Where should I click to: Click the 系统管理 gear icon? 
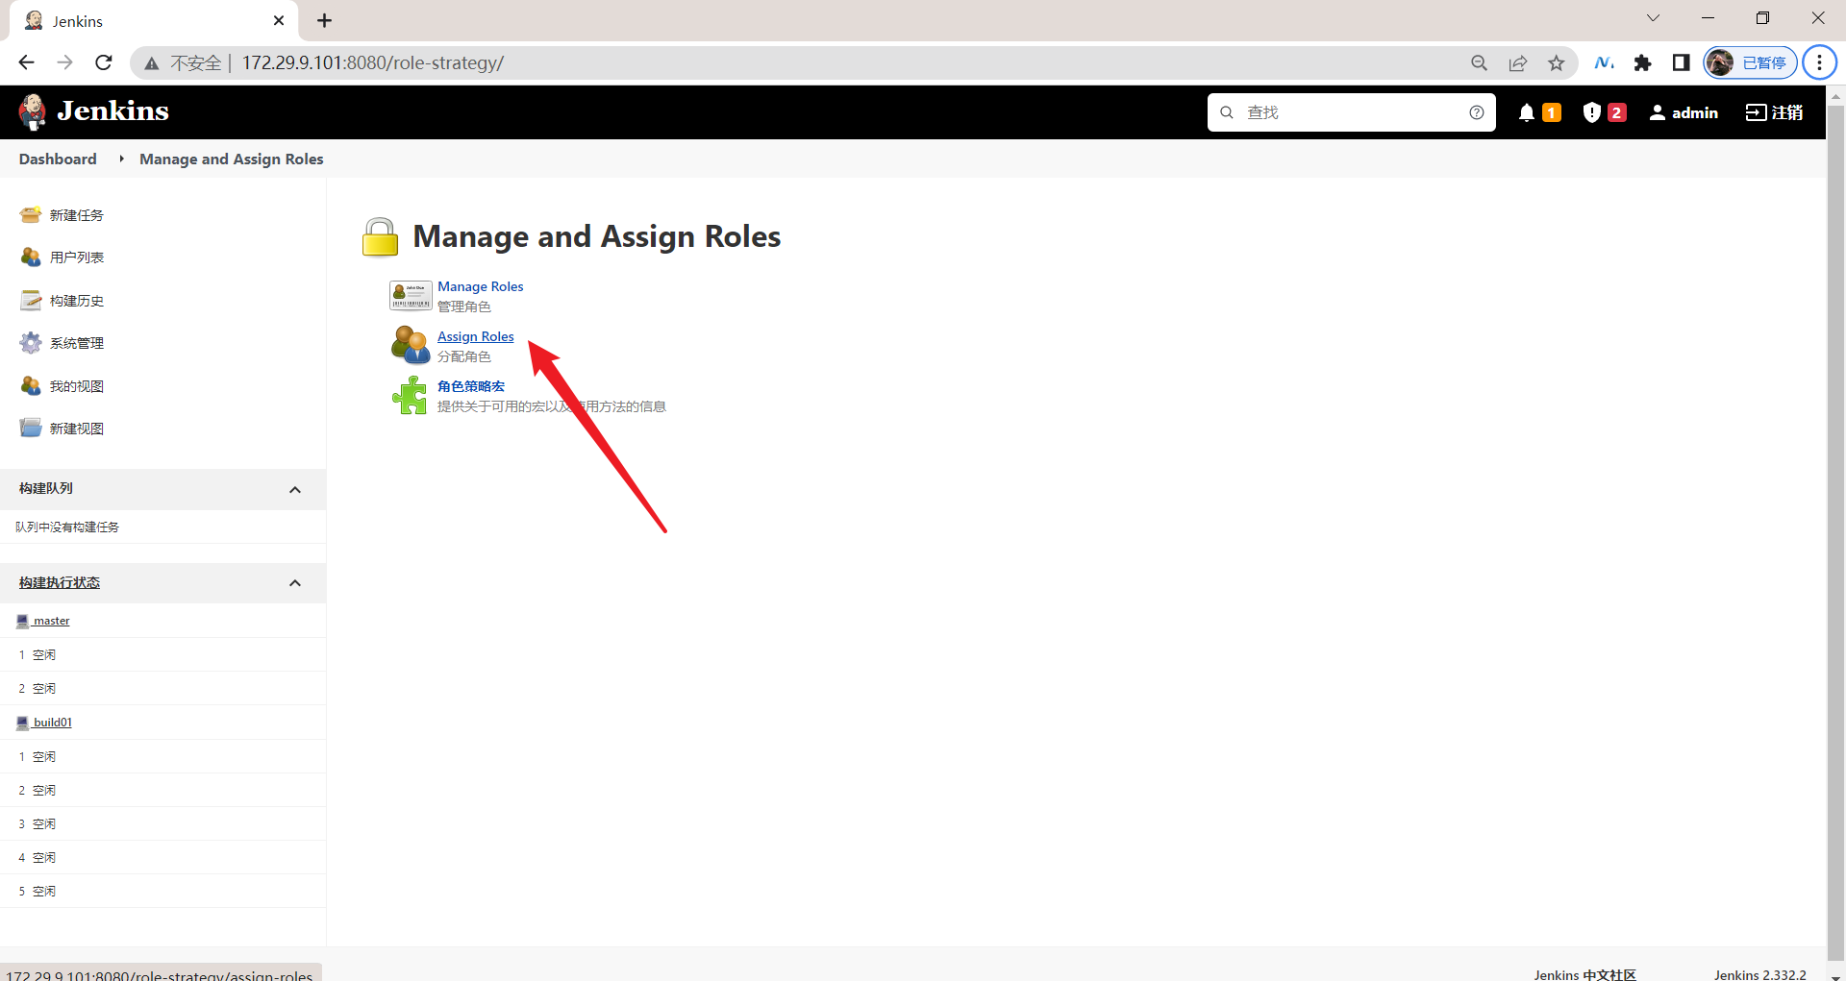point(31,343)
